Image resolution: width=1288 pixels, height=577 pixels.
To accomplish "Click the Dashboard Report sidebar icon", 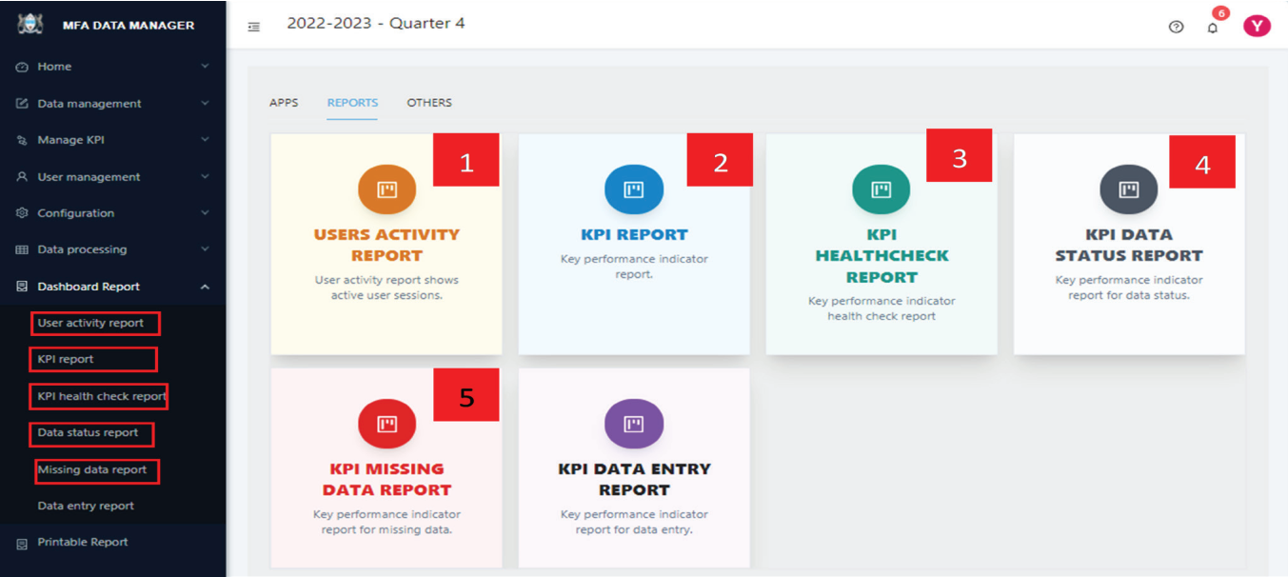I will coord(22,287).
